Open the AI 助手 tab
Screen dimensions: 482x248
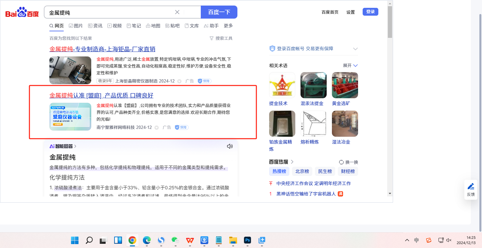211,26
